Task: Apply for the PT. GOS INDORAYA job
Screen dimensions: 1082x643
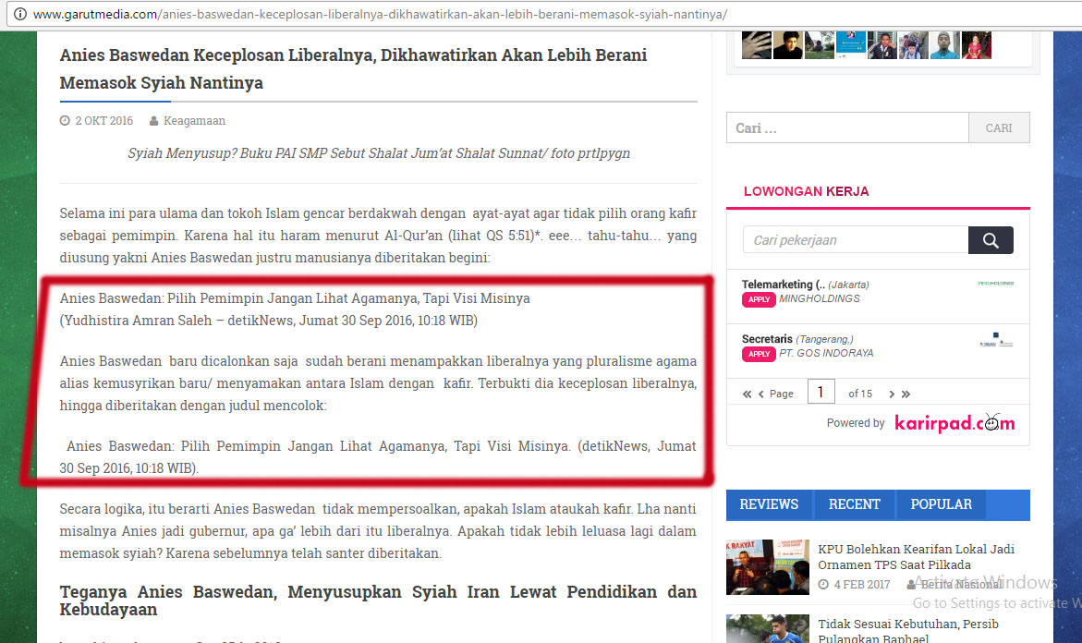Action: pyautogui.click(x=759, y=354)
